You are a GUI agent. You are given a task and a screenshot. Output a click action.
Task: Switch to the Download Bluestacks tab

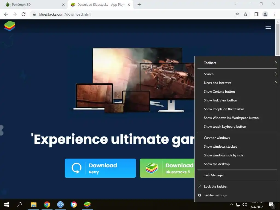click(100, 5)
